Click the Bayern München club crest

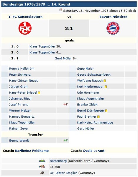113,28
